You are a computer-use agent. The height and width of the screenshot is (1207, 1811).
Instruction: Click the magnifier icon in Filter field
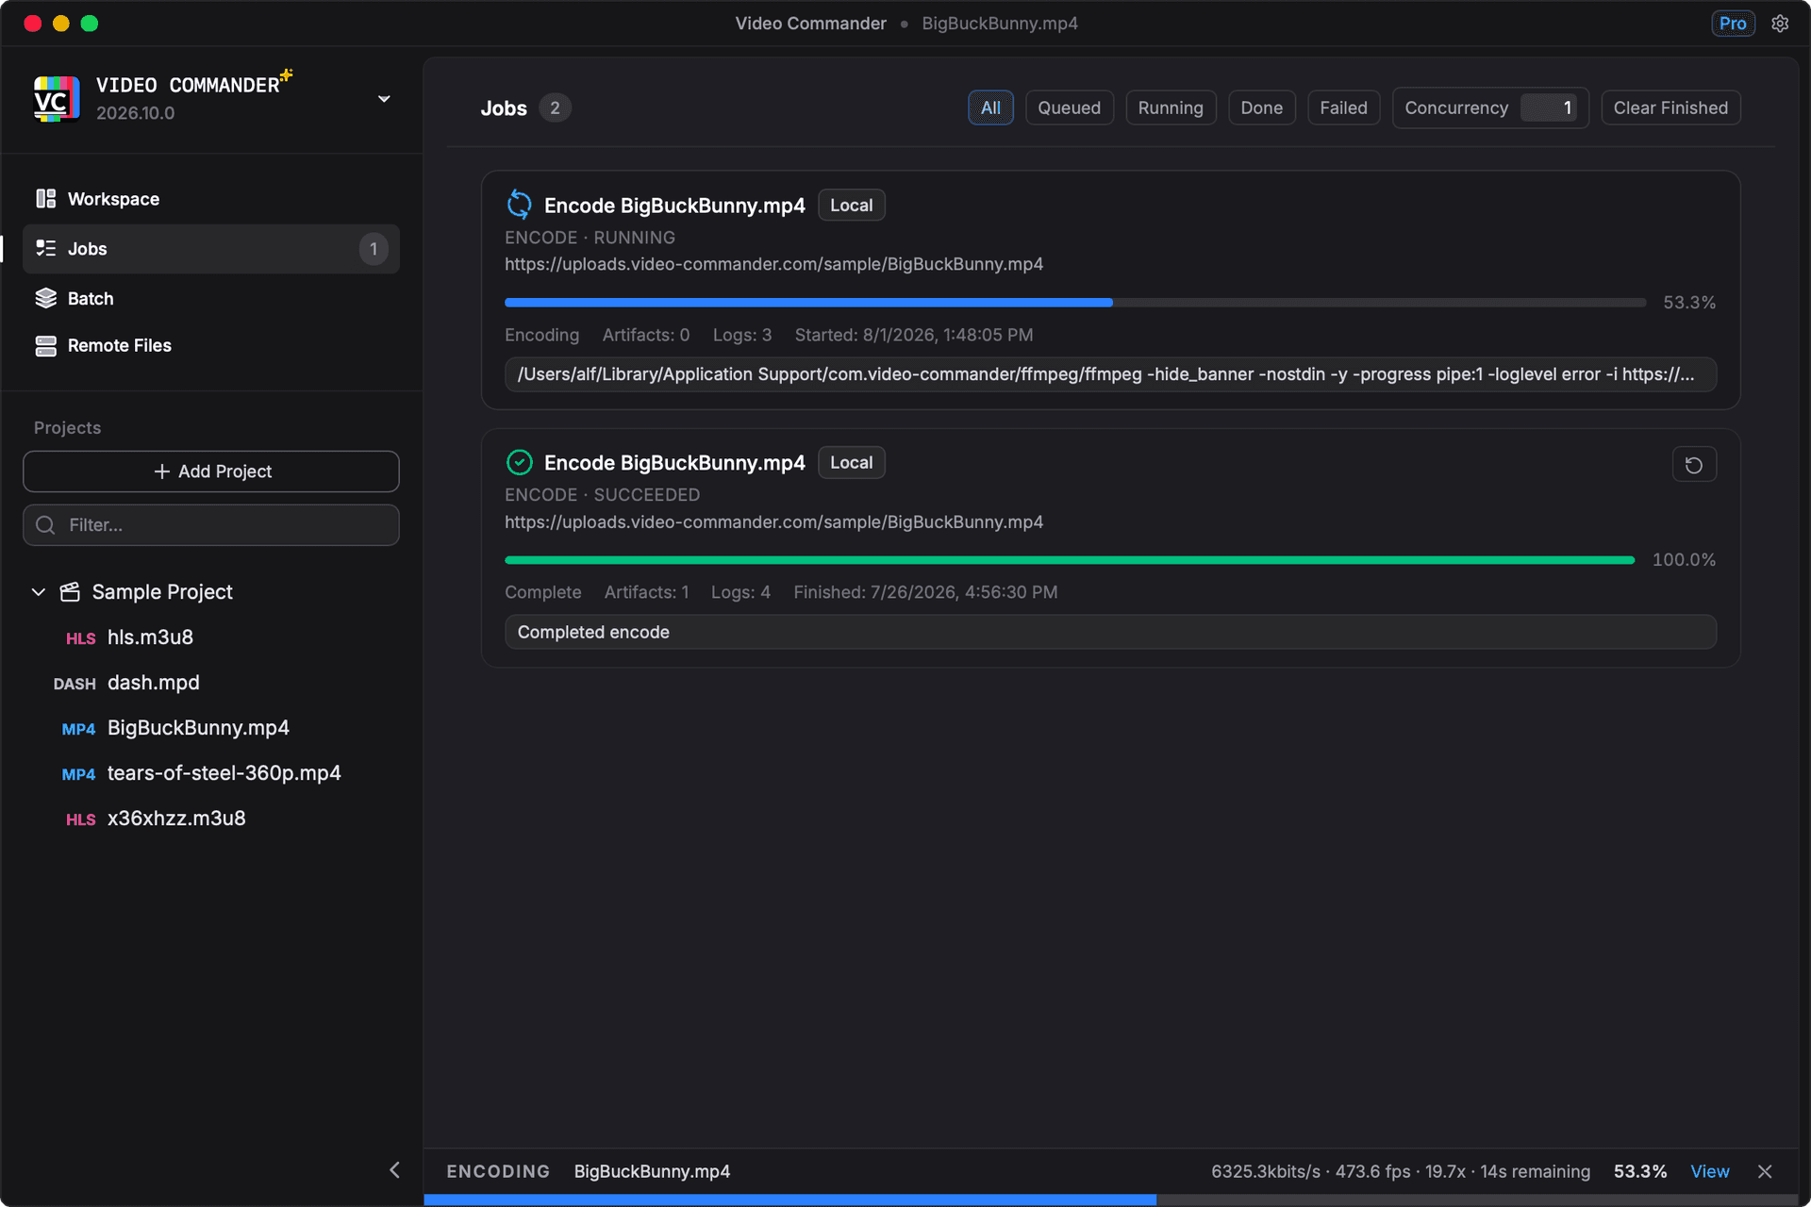[45, 525]
